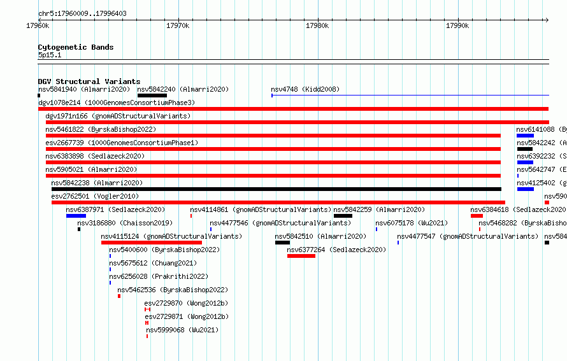Select the black nsv5842259 variant bar

(343, 216)
